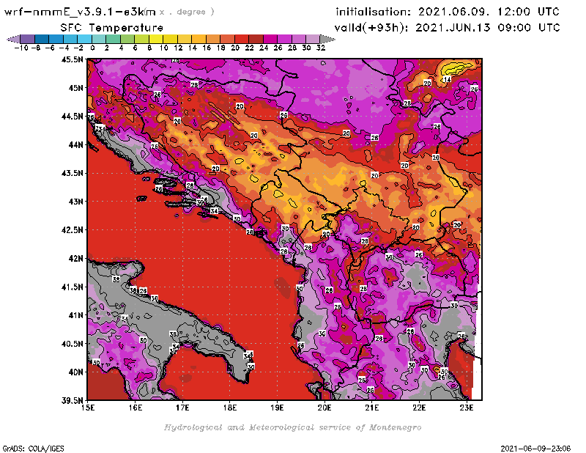Click the '2021-06-09-23:06' timestamp
This screenshot has width=586, height=453.
[x=535, y=449]
